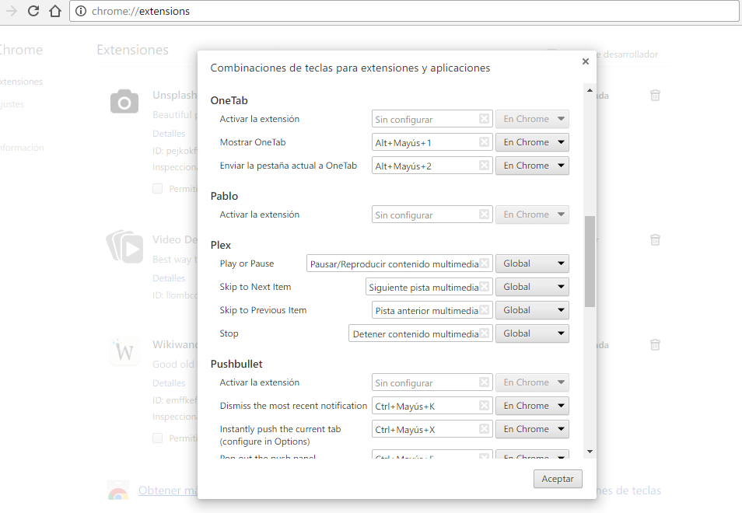
Task: Open the Obtener más extensiones link
Action: click(168, 490)
